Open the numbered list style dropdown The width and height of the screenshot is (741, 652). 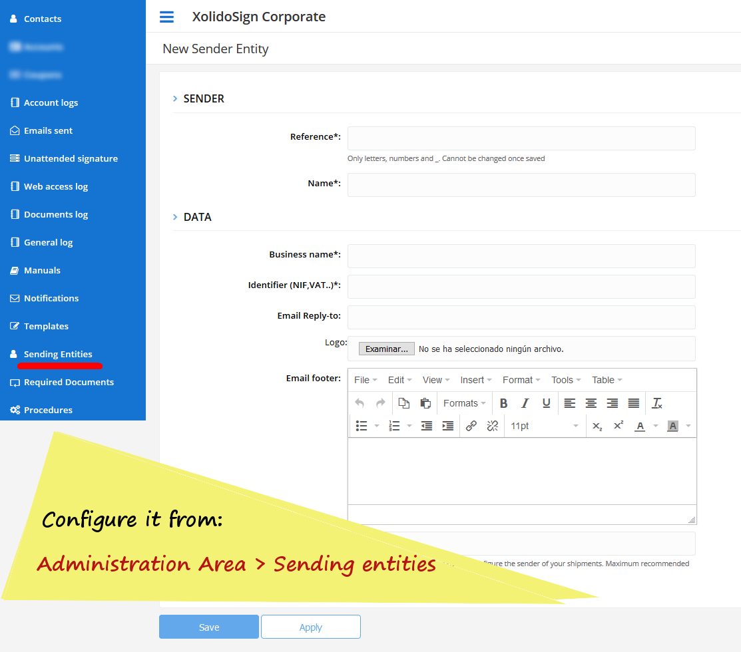(409, 426)
